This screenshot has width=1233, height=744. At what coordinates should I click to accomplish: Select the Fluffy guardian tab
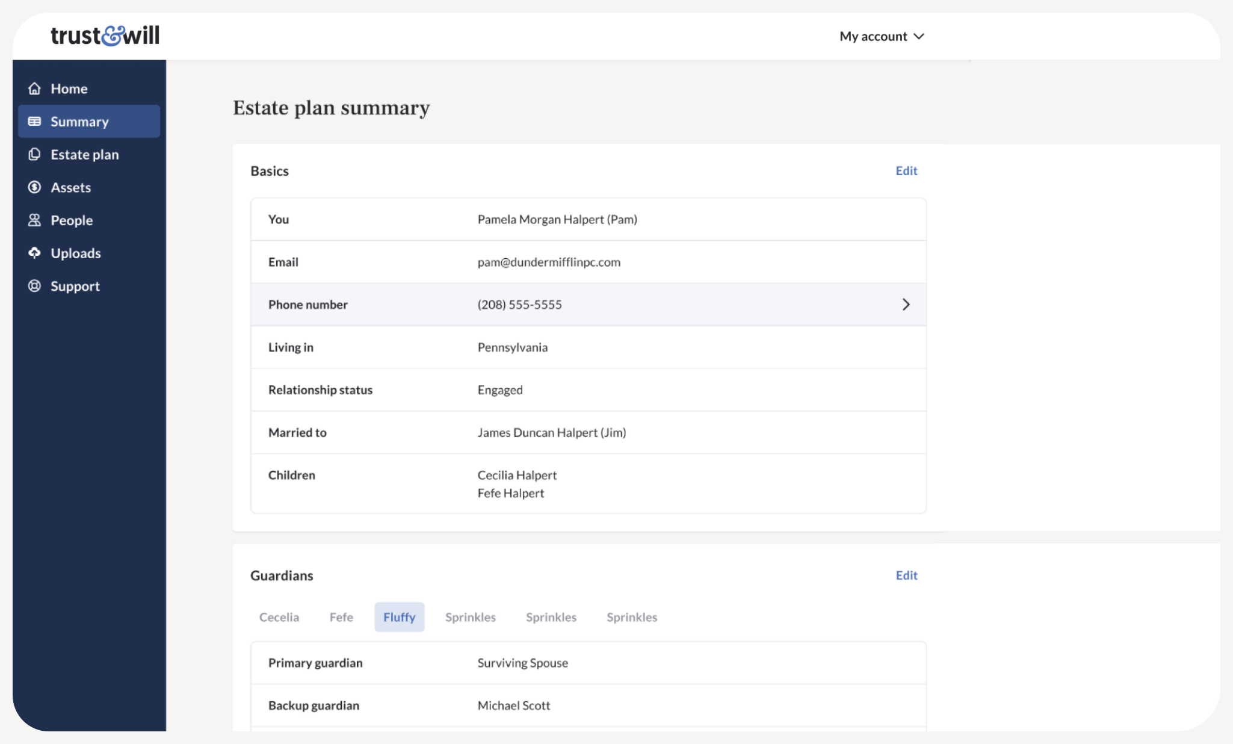point(399,617)
